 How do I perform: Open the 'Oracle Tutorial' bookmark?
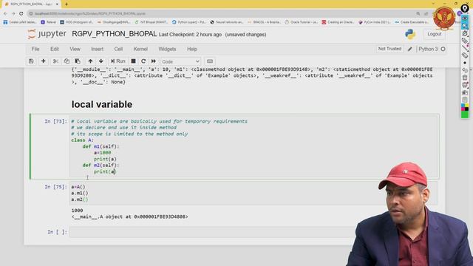click(301, 22)
